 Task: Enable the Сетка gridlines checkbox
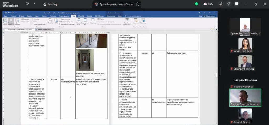tap(32, 22)
